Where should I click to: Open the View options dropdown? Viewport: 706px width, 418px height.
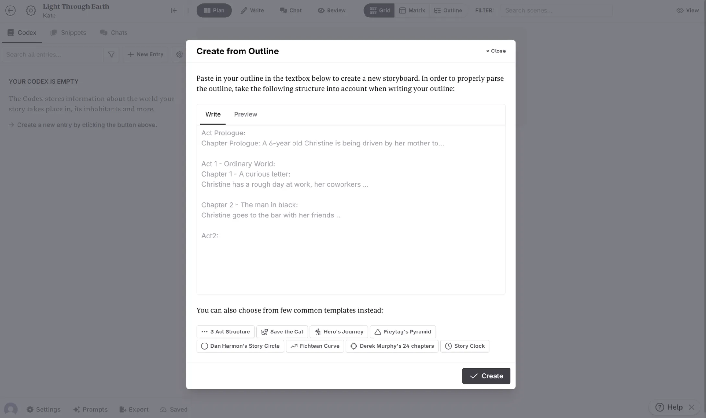(688, 10)
